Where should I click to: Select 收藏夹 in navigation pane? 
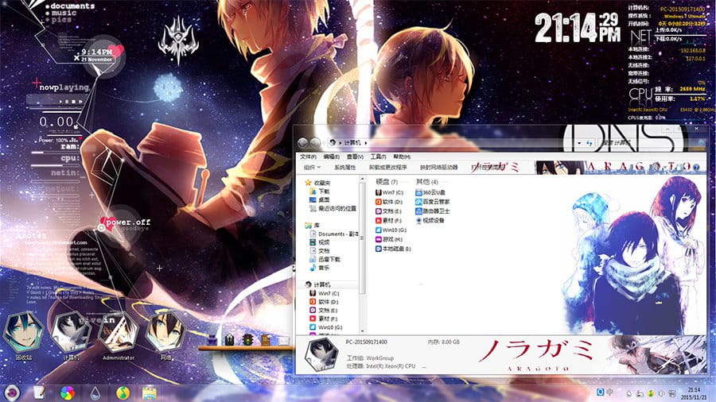tap(317, 182)
